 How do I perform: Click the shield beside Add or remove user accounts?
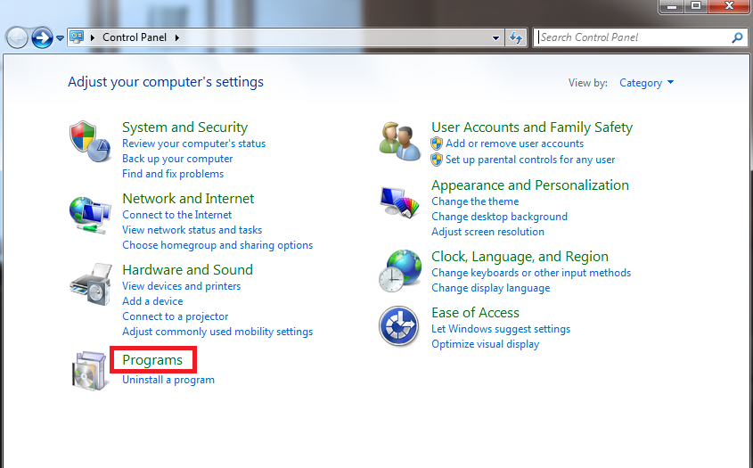click(x=437, y=144)
